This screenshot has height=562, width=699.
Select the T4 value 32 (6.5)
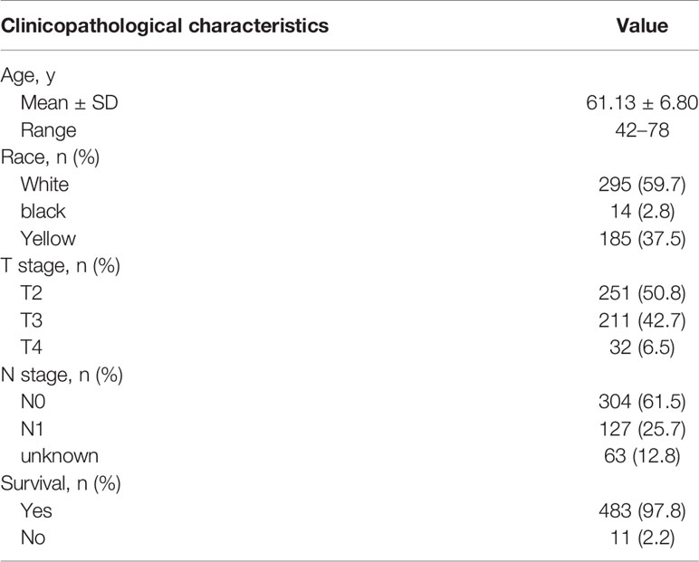click(x=642, y=348)
